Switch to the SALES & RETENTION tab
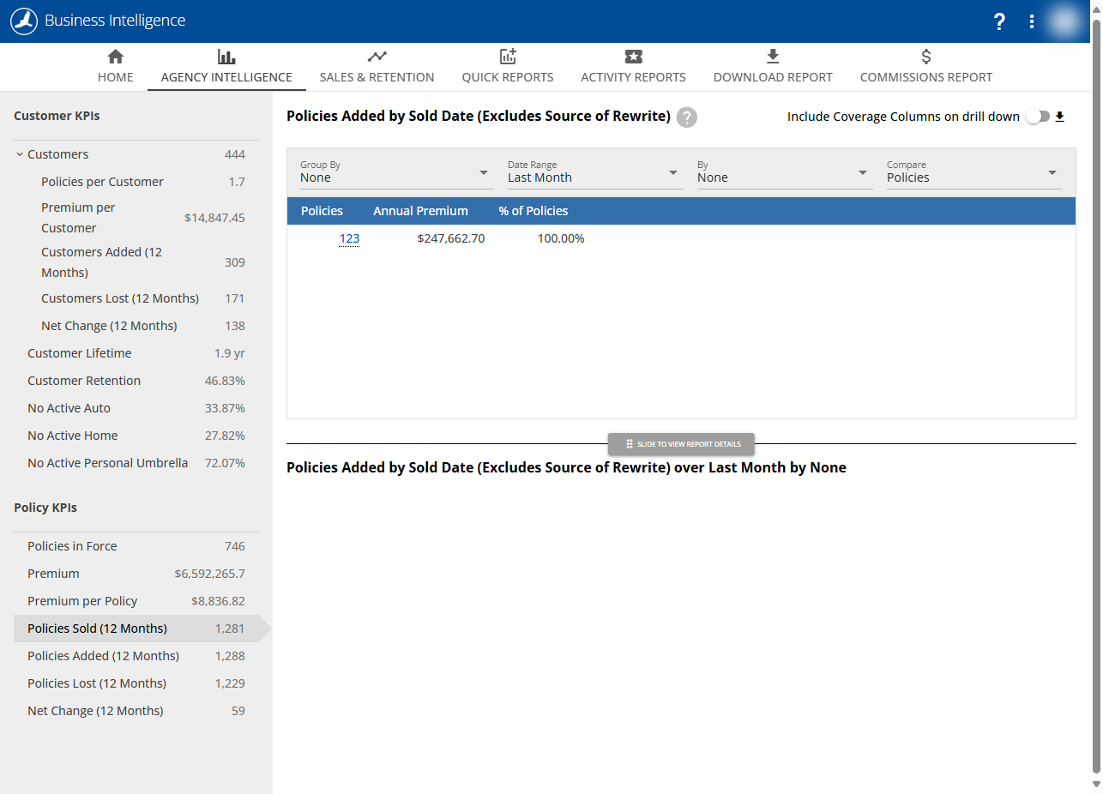Viewport: 1103px width, 794px height. (377, 67)
